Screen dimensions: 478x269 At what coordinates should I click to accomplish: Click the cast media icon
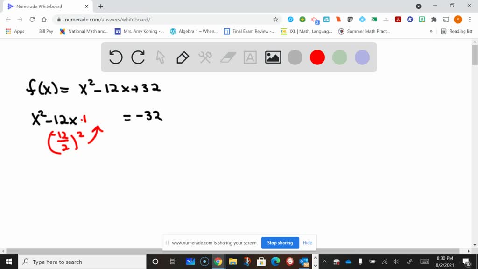click(x=446, y=20)
